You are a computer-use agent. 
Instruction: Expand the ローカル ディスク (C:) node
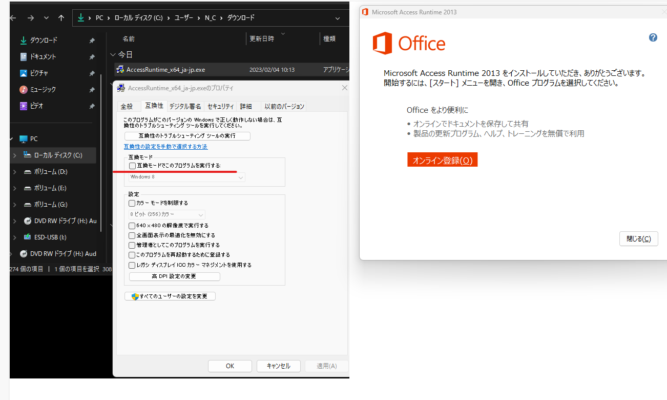click(x=14, y=155)
